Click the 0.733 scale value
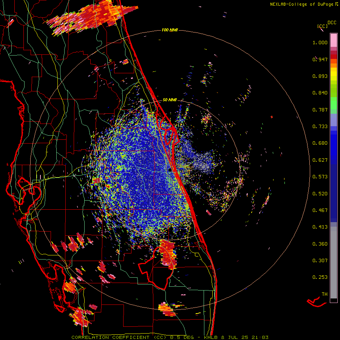The height and width of the screenshot is (340, 340). tap(320, 127)
